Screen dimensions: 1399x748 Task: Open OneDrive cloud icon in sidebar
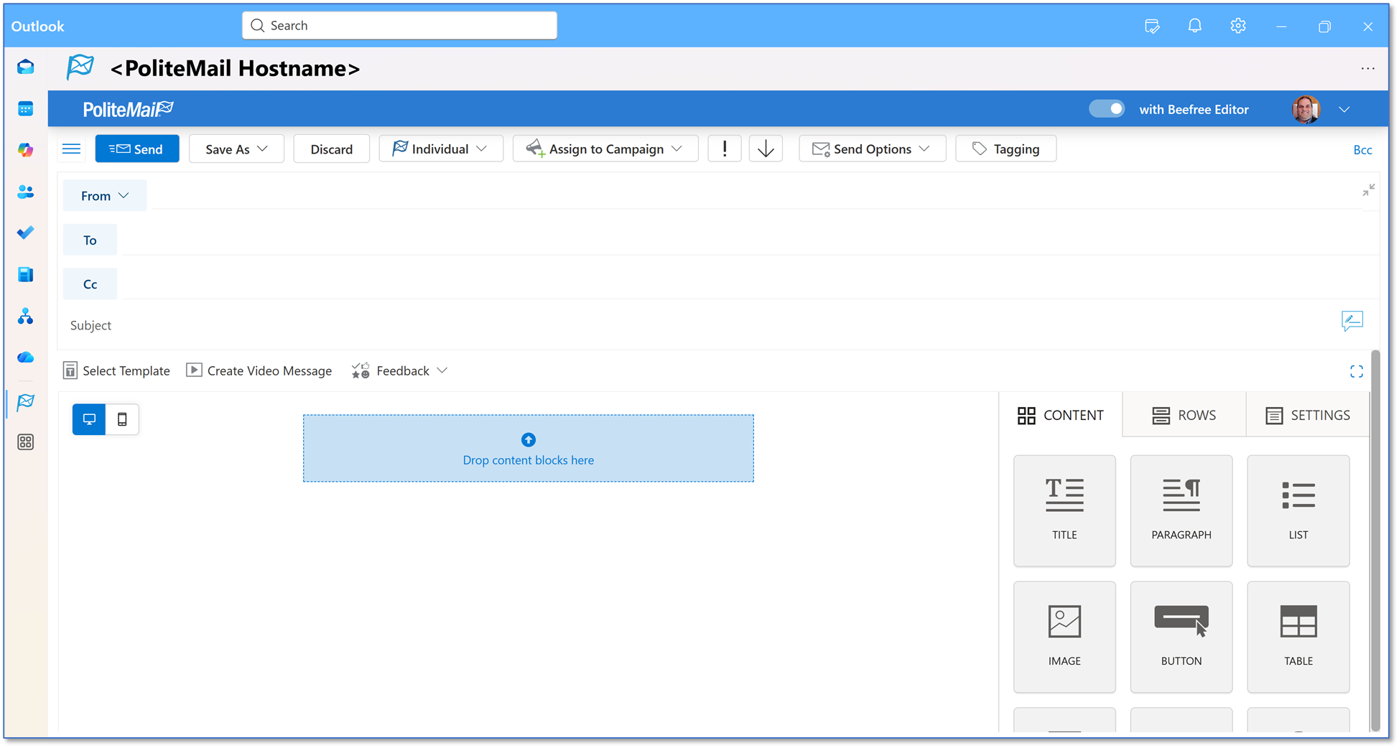tap(26, 357)
